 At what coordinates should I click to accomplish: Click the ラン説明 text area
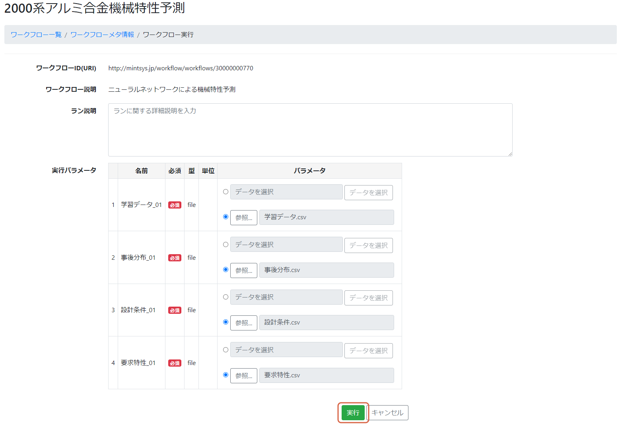tap(310, 130)
